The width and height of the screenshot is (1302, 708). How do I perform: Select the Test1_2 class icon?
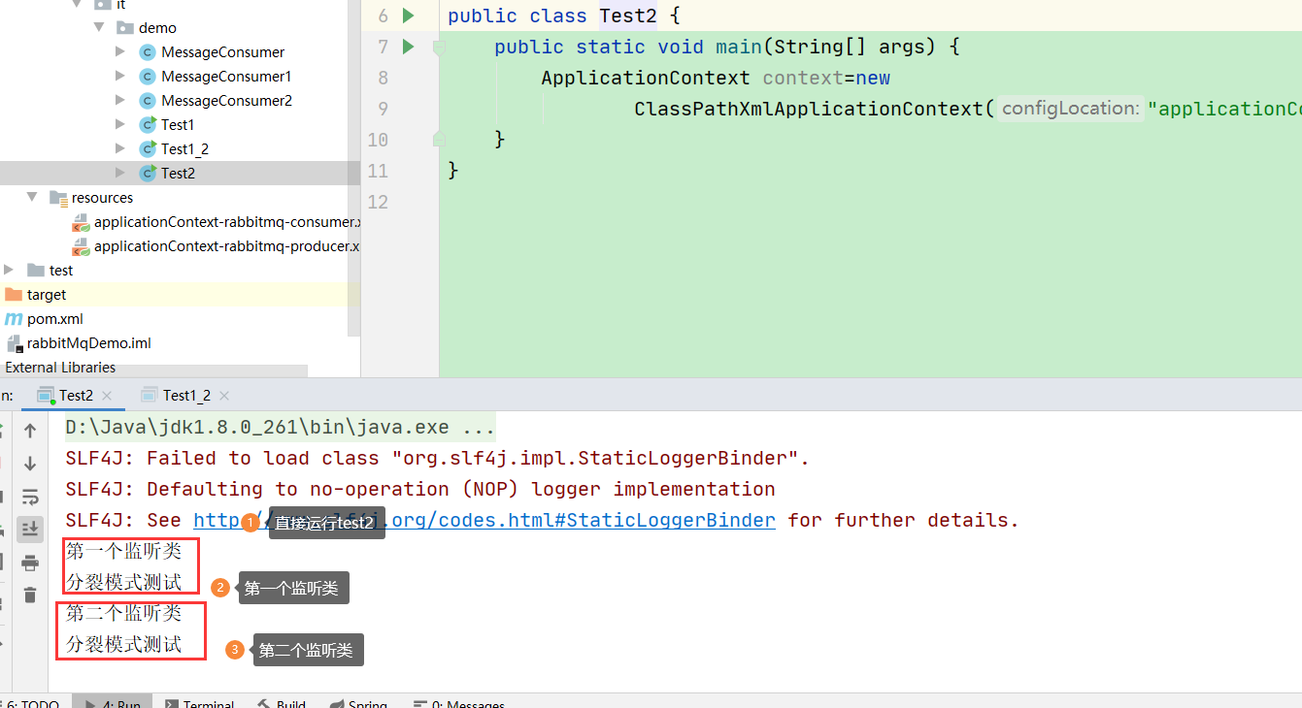tap(148, 148)
